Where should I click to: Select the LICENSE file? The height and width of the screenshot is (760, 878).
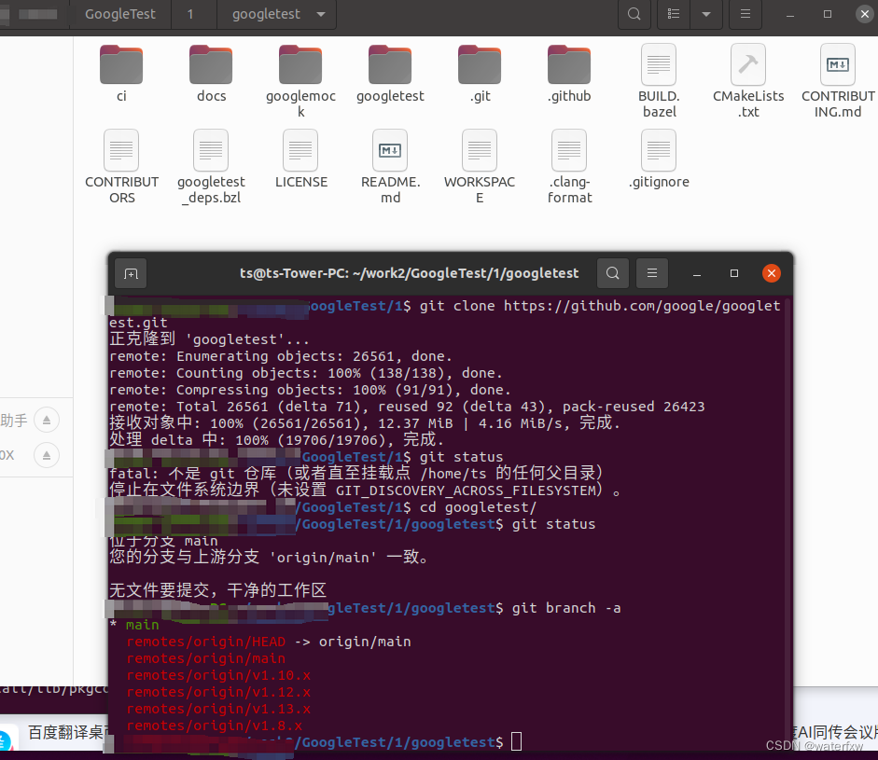[x=300, y=159]
